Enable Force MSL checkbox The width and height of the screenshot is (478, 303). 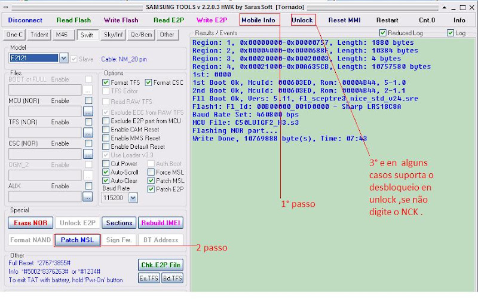tap(151, 172)
